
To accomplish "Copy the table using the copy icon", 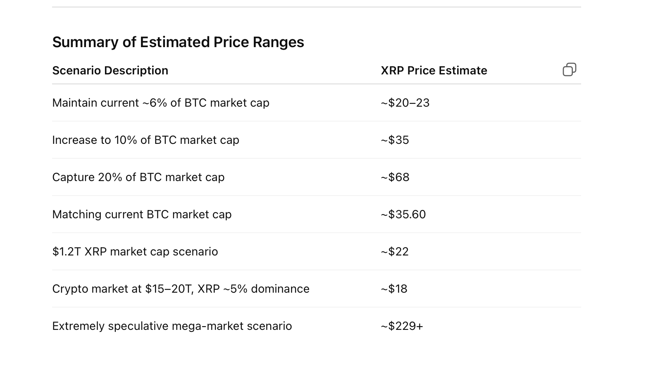I will pos(569,69).
